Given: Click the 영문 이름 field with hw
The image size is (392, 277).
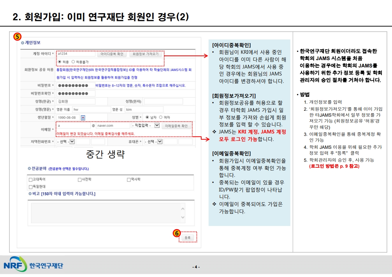Looking at the screenshot, I should pyautogui.click(x=92, y=109).
